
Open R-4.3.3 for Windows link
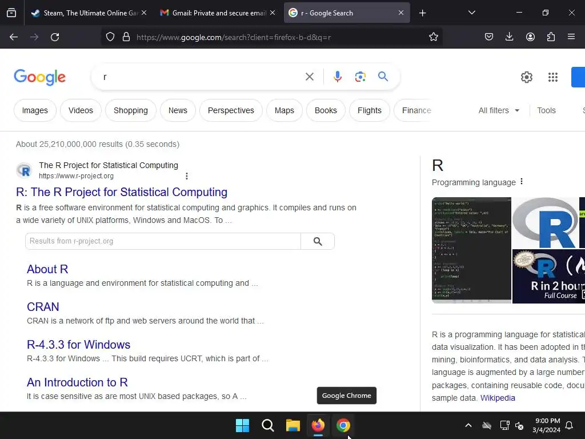point(78,345)
